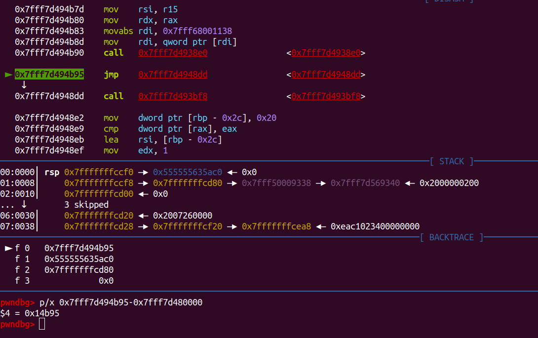Follow the call operand link 0x7fff7d4938e0
538x338 pixels.
(173, 53)
